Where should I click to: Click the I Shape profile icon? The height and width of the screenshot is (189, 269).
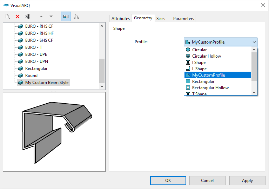click(x=188, y=63)
